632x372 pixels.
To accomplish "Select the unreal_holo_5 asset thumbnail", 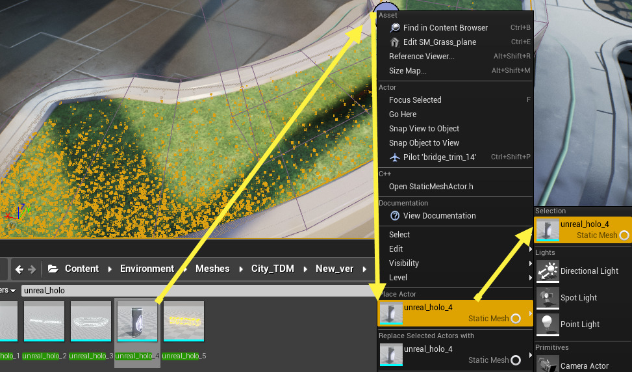I will point(184,321).
